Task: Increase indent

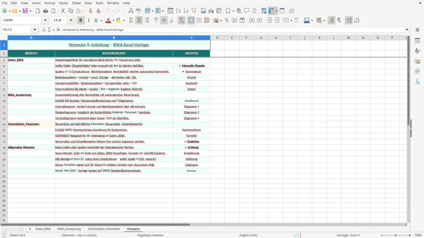Action: (269, 20)
